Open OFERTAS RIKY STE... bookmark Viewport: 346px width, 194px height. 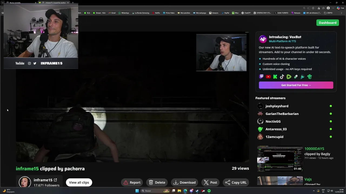pyautogui.click(x=262, y=13)
